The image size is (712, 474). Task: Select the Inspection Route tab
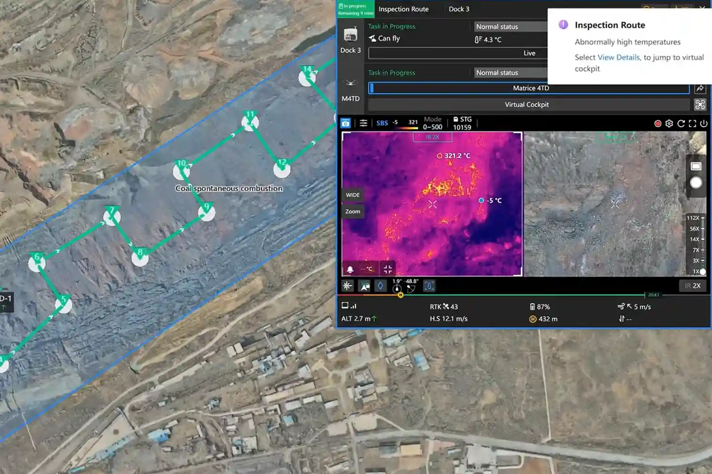point(404,9)
